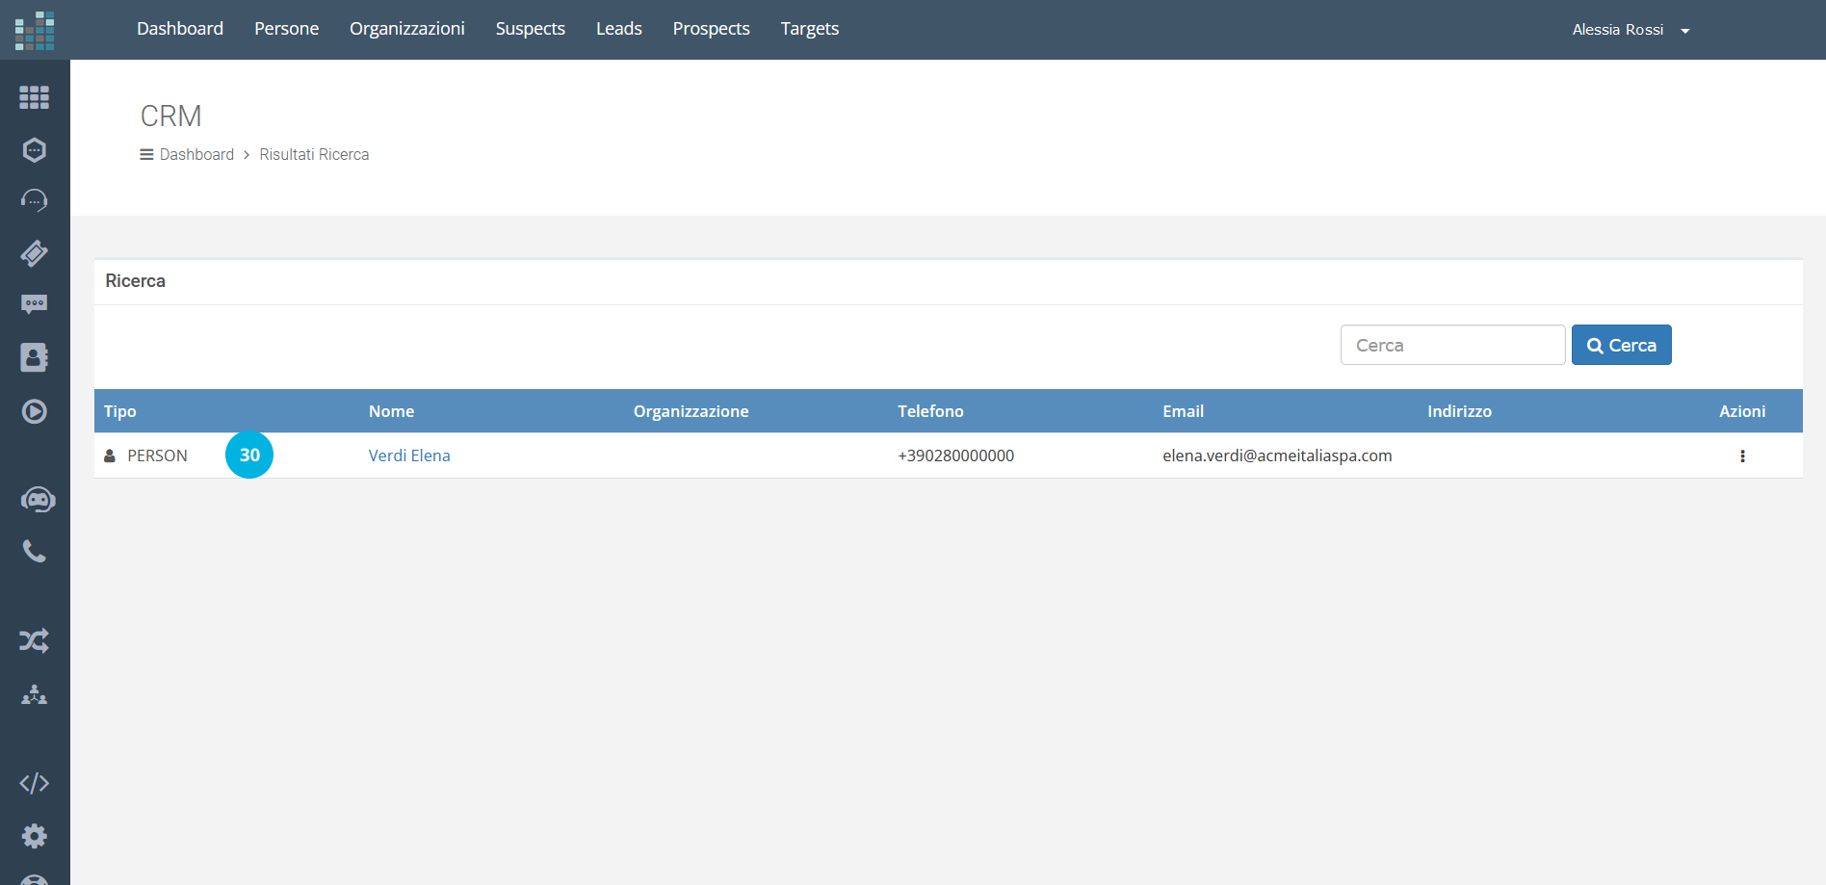Click the person icon beside PERSON
Screen dimensions: 1826x885
110,456
